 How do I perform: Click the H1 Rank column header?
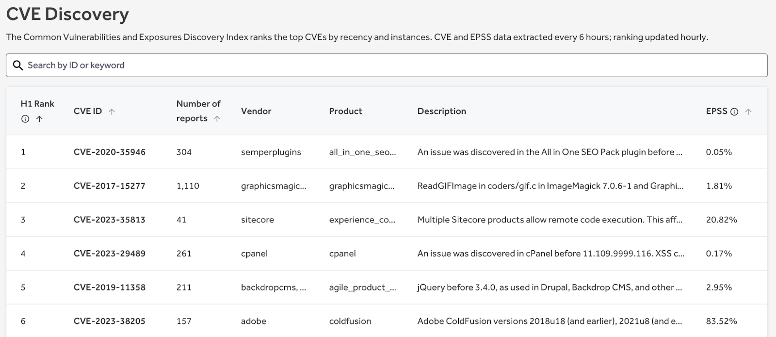37,104
